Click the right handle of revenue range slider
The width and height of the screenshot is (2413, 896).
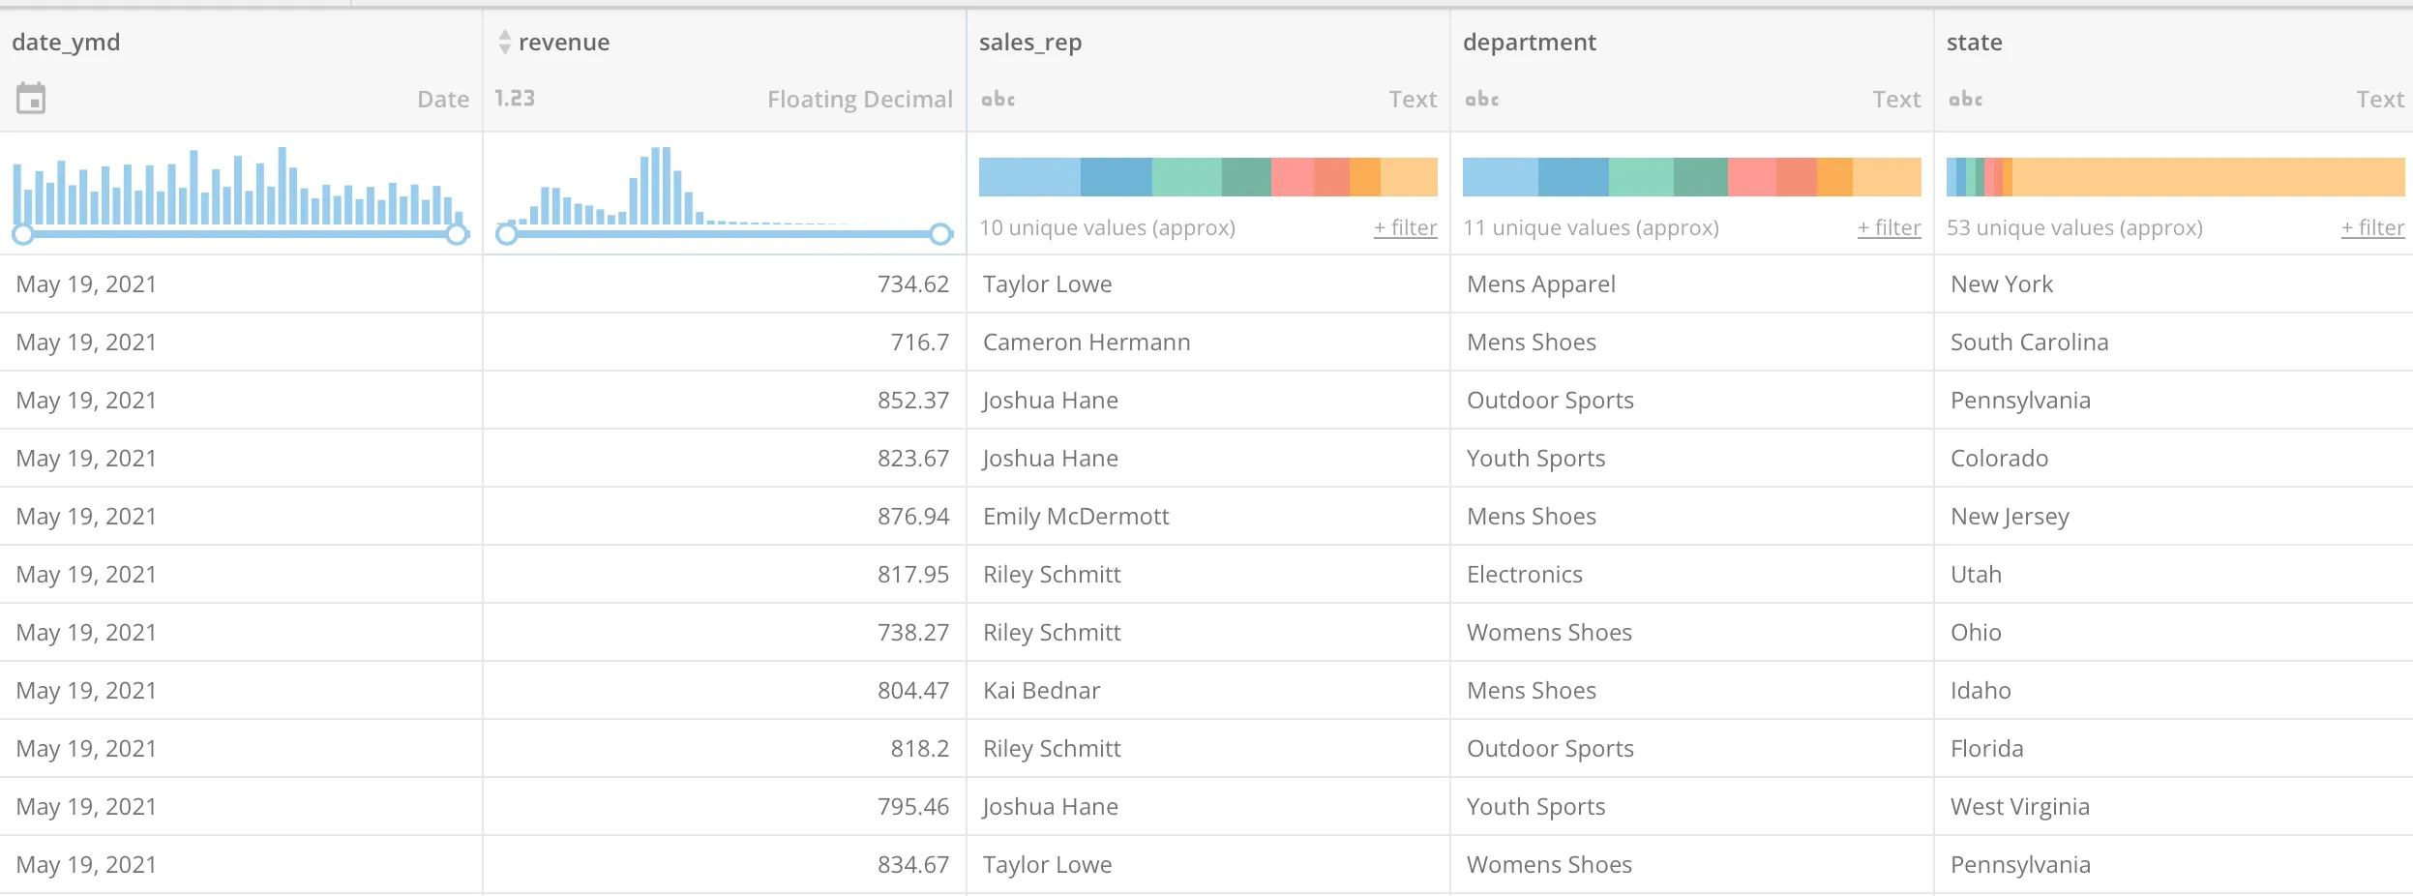click(x=940, y=234)
